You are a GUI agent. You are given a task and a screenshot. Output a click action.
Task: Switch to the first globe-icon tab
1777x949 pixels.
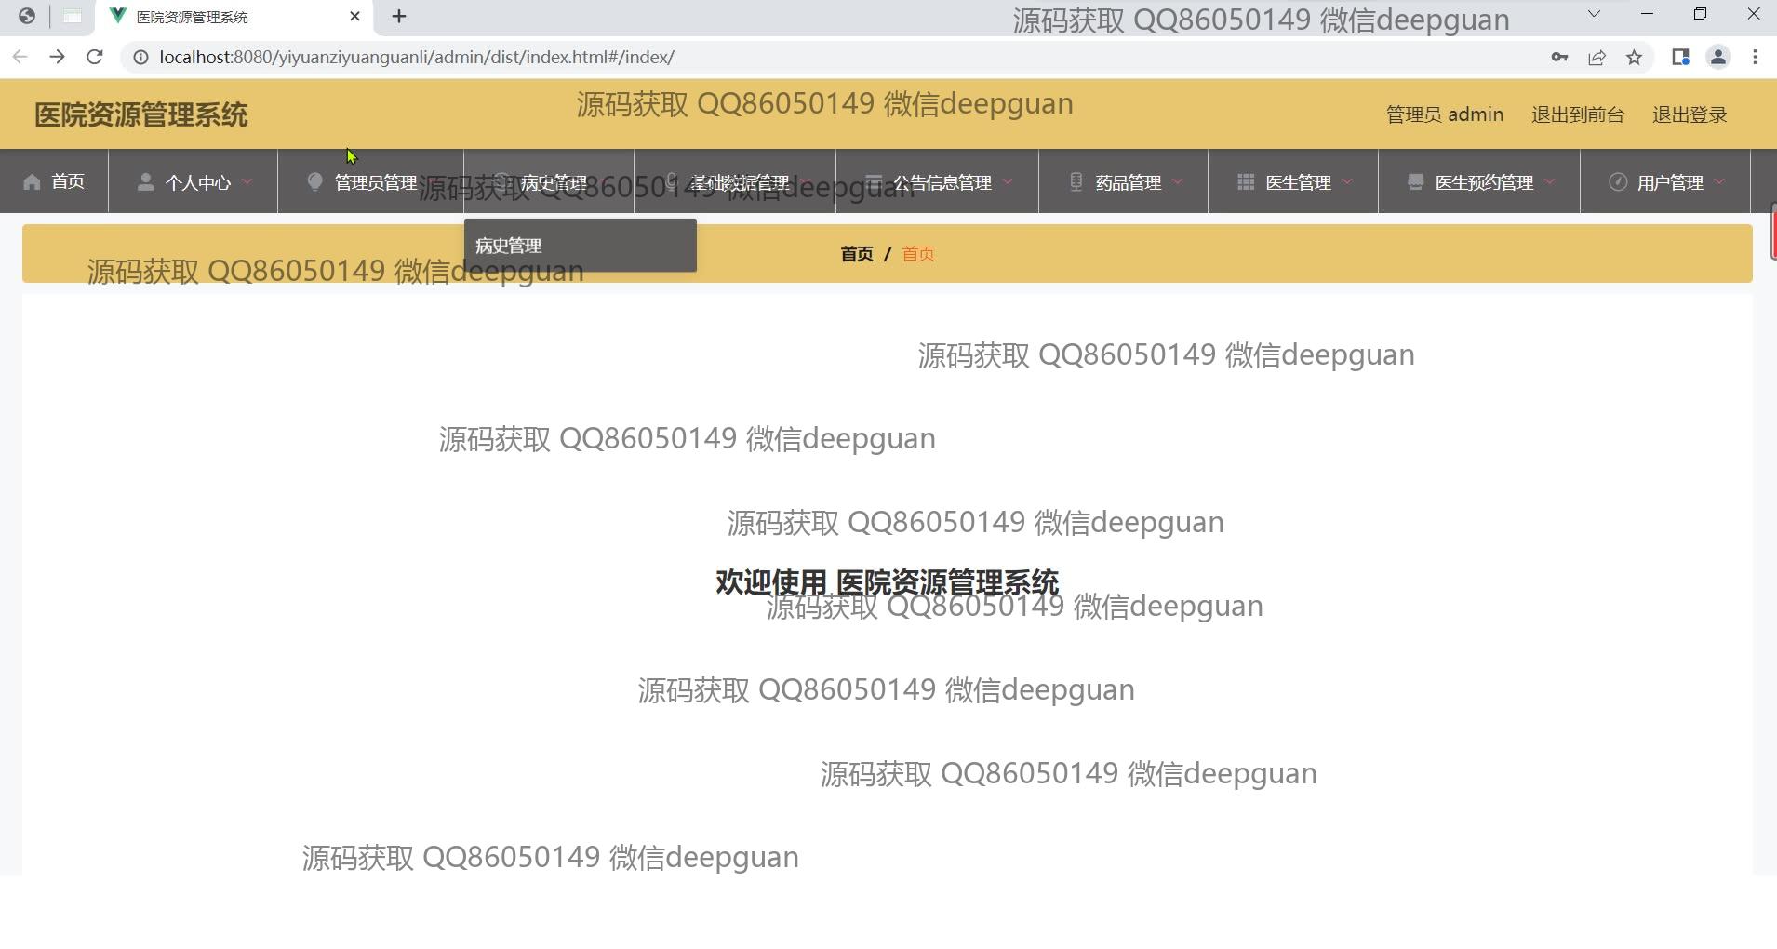point(27,16)
